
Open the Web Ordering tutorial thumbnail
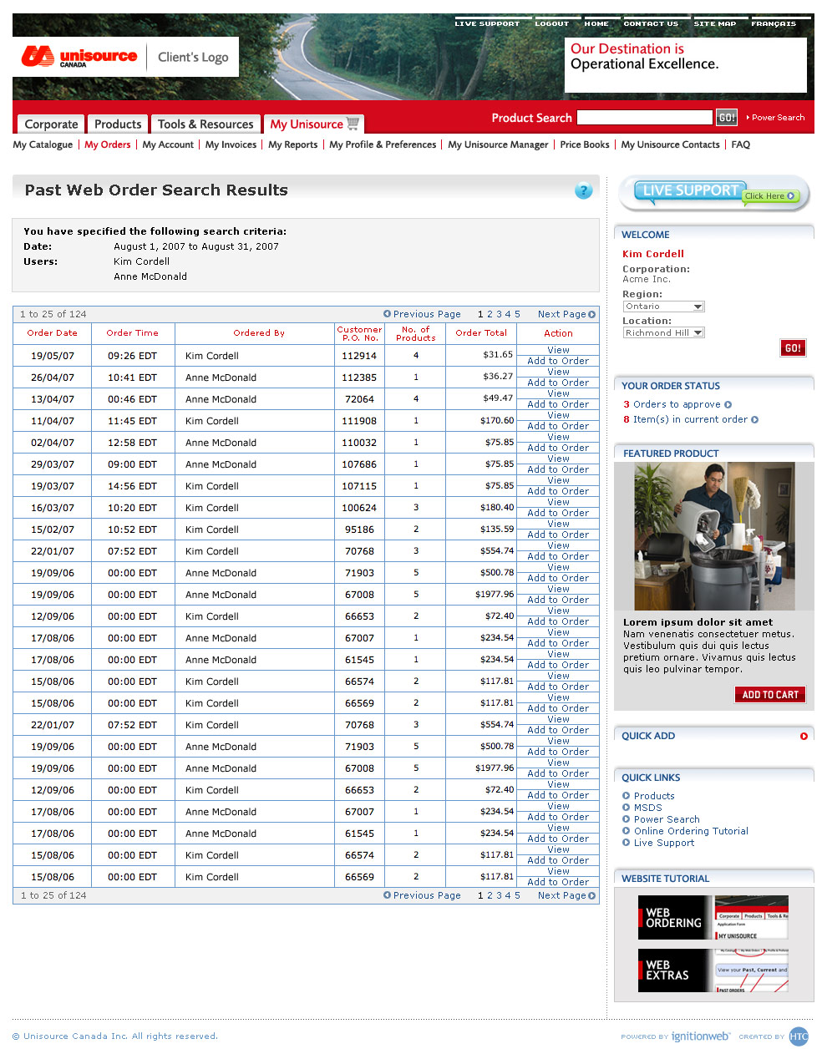(713, 917)
